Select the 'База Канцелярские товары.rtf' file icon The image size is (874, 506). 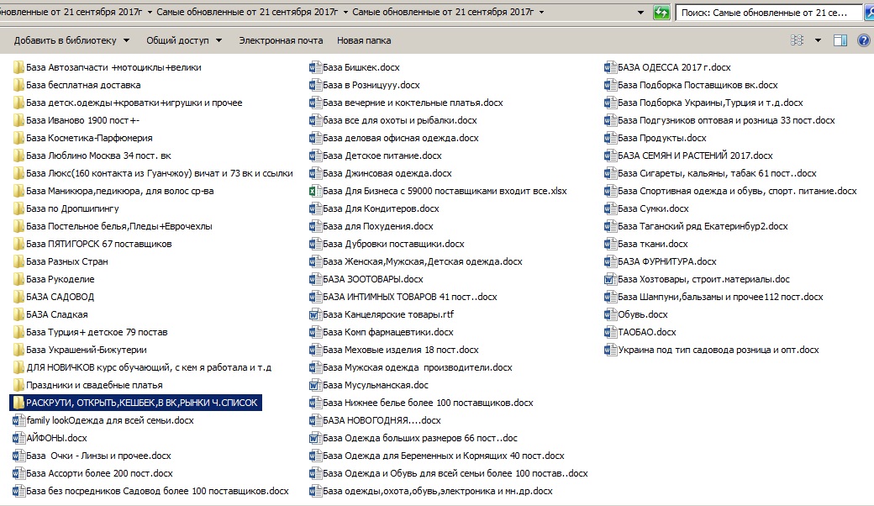coord(316,314)
